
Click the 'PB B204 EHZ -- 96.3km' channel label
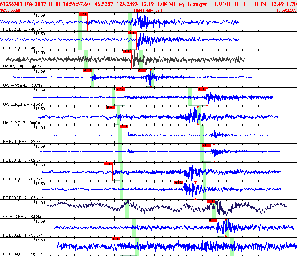tap(23, 254)
